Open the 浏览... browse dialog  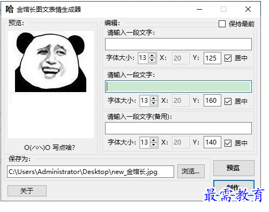(x=191, y=171)
